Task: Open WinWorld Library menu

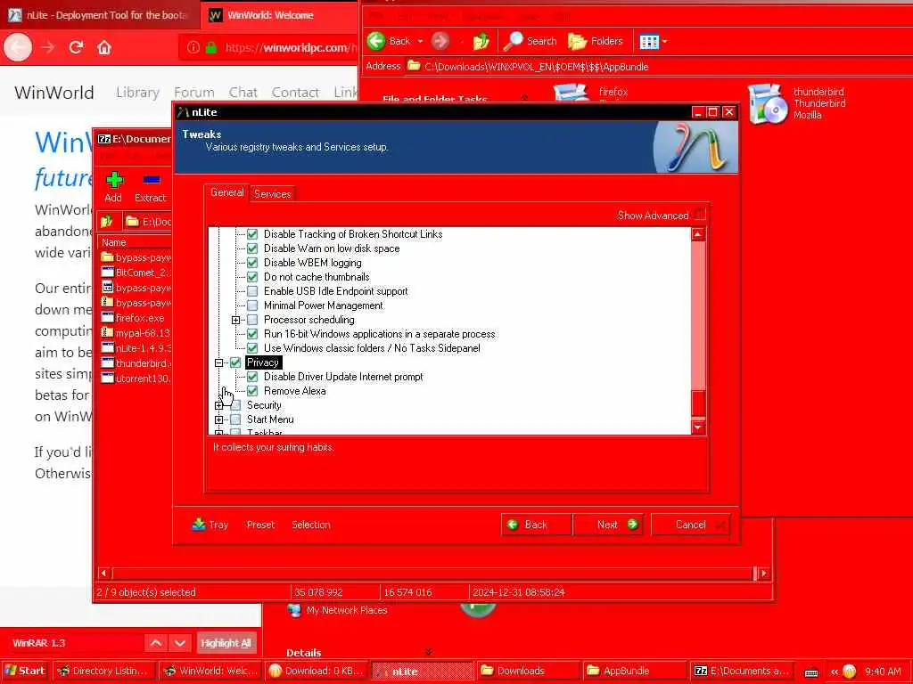Action: pos(137,92)
